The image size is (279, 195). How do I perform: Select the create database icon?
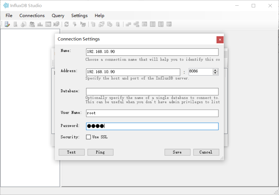point(93,24)
